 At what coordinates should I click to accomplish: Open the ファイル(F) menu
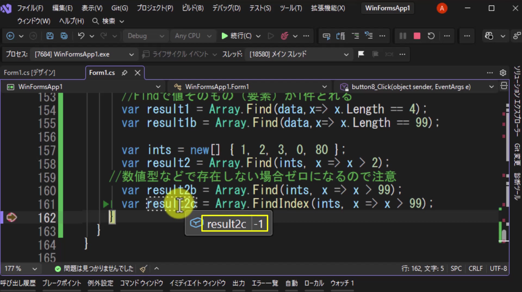coord(30,8)
